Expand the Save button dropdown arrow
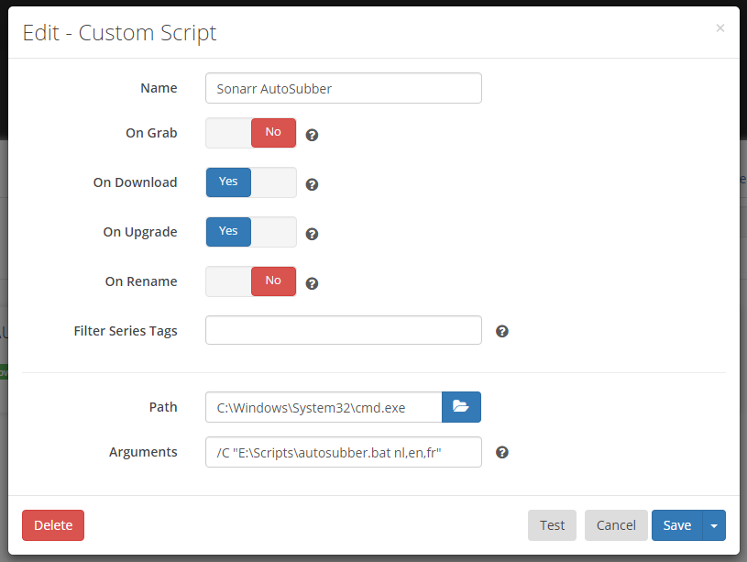The height and width of the screenshot is (562, 747). 714,525
